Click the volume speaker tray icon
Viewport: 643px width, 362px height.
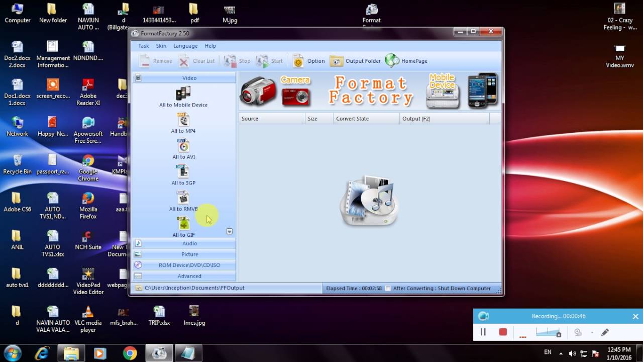point(573,353)
